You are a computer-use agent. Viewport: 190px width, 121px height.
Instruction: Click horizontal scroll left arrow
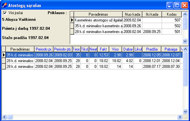coord(5,117)
